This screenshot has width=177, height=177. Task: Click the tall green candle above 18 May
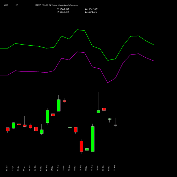pos(93,139)
